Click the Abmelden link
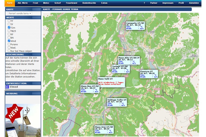This screenshot has width=206, height=137. [x=194, y=3]
